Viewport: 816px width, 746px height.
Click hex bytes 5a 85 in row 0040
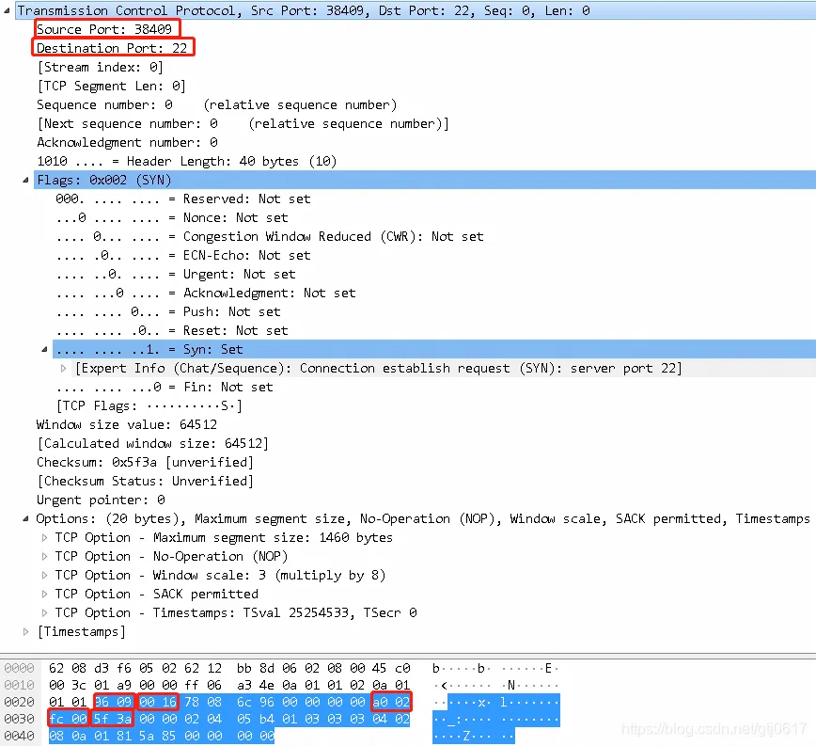point(158,736)
